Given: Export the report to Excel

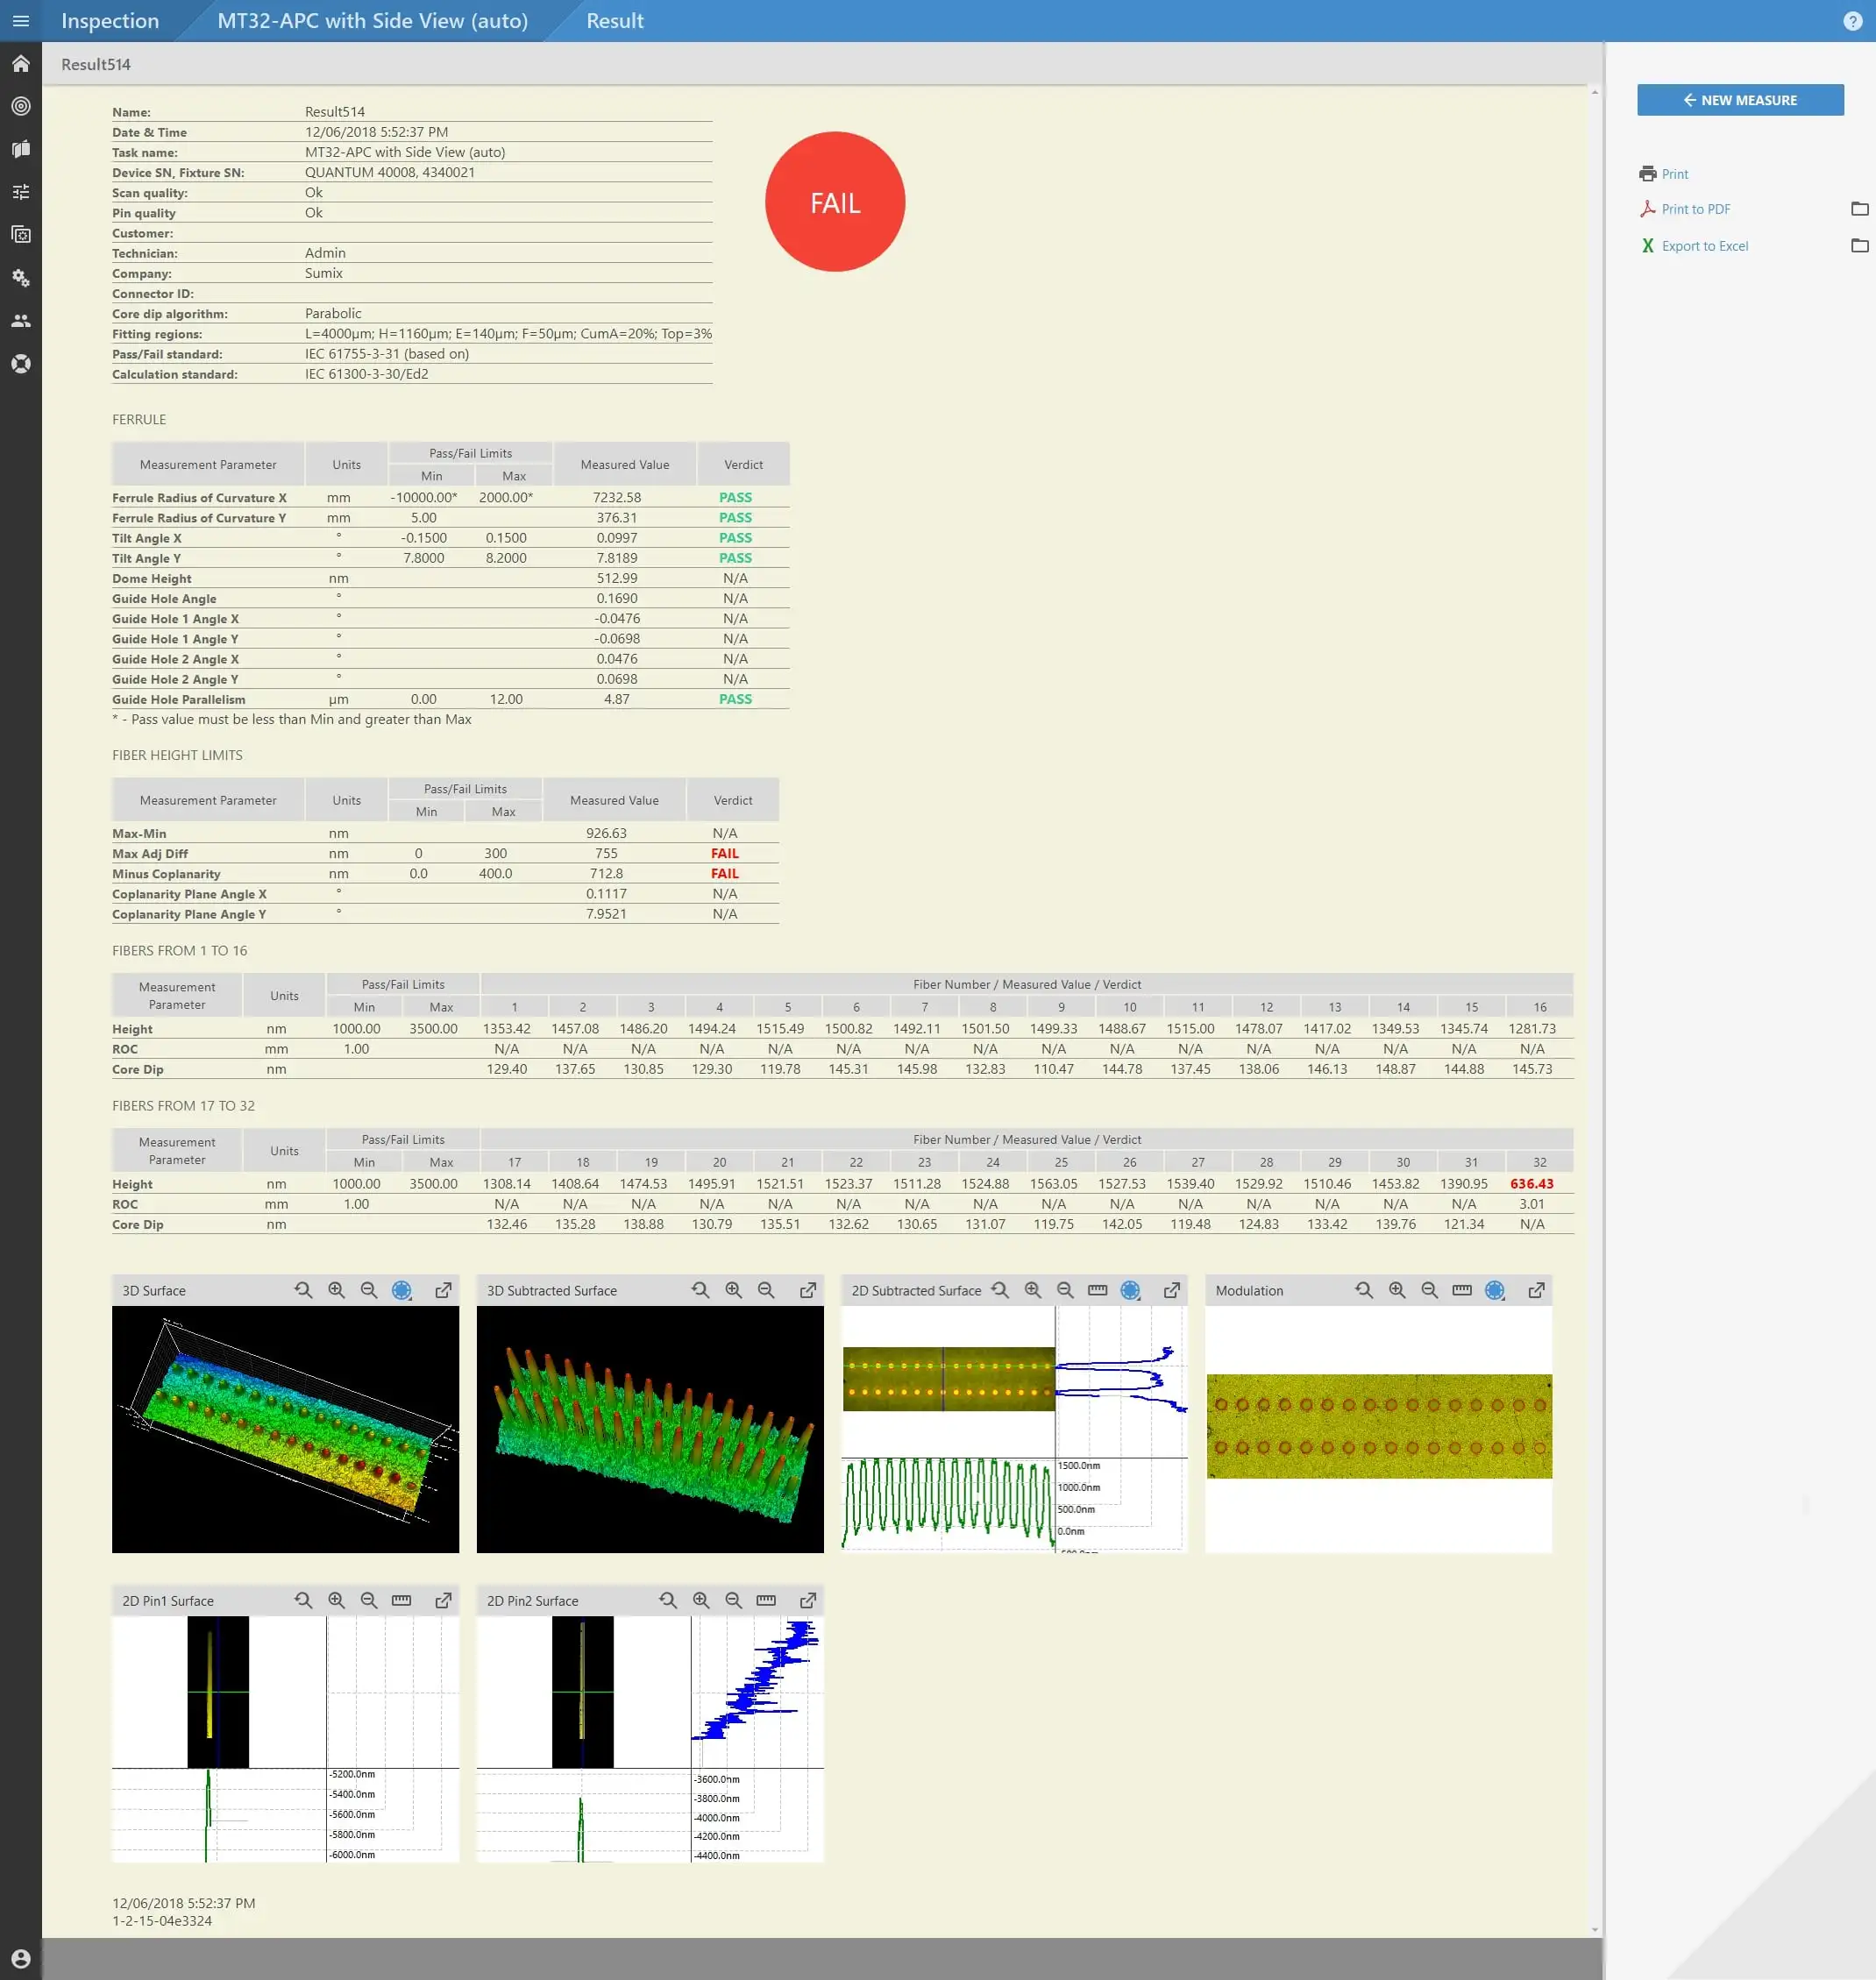Looking at the screenshot, I should tap(1703, 245).
